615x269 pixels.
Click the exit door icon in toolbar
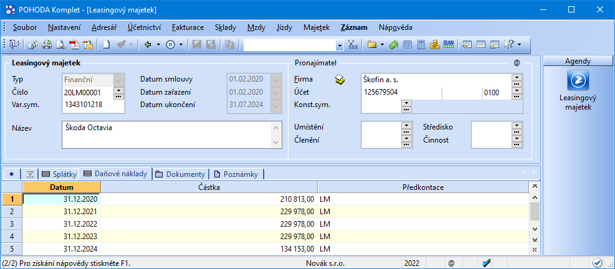pyautogui.click(x=14, y=45)
